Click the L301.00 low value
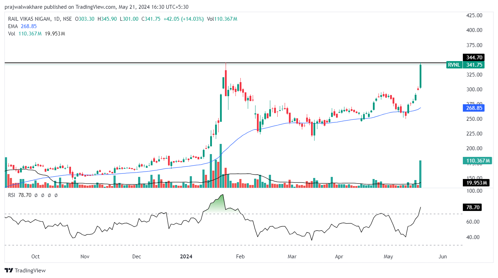The image size is (498, 278). point(129,19)
